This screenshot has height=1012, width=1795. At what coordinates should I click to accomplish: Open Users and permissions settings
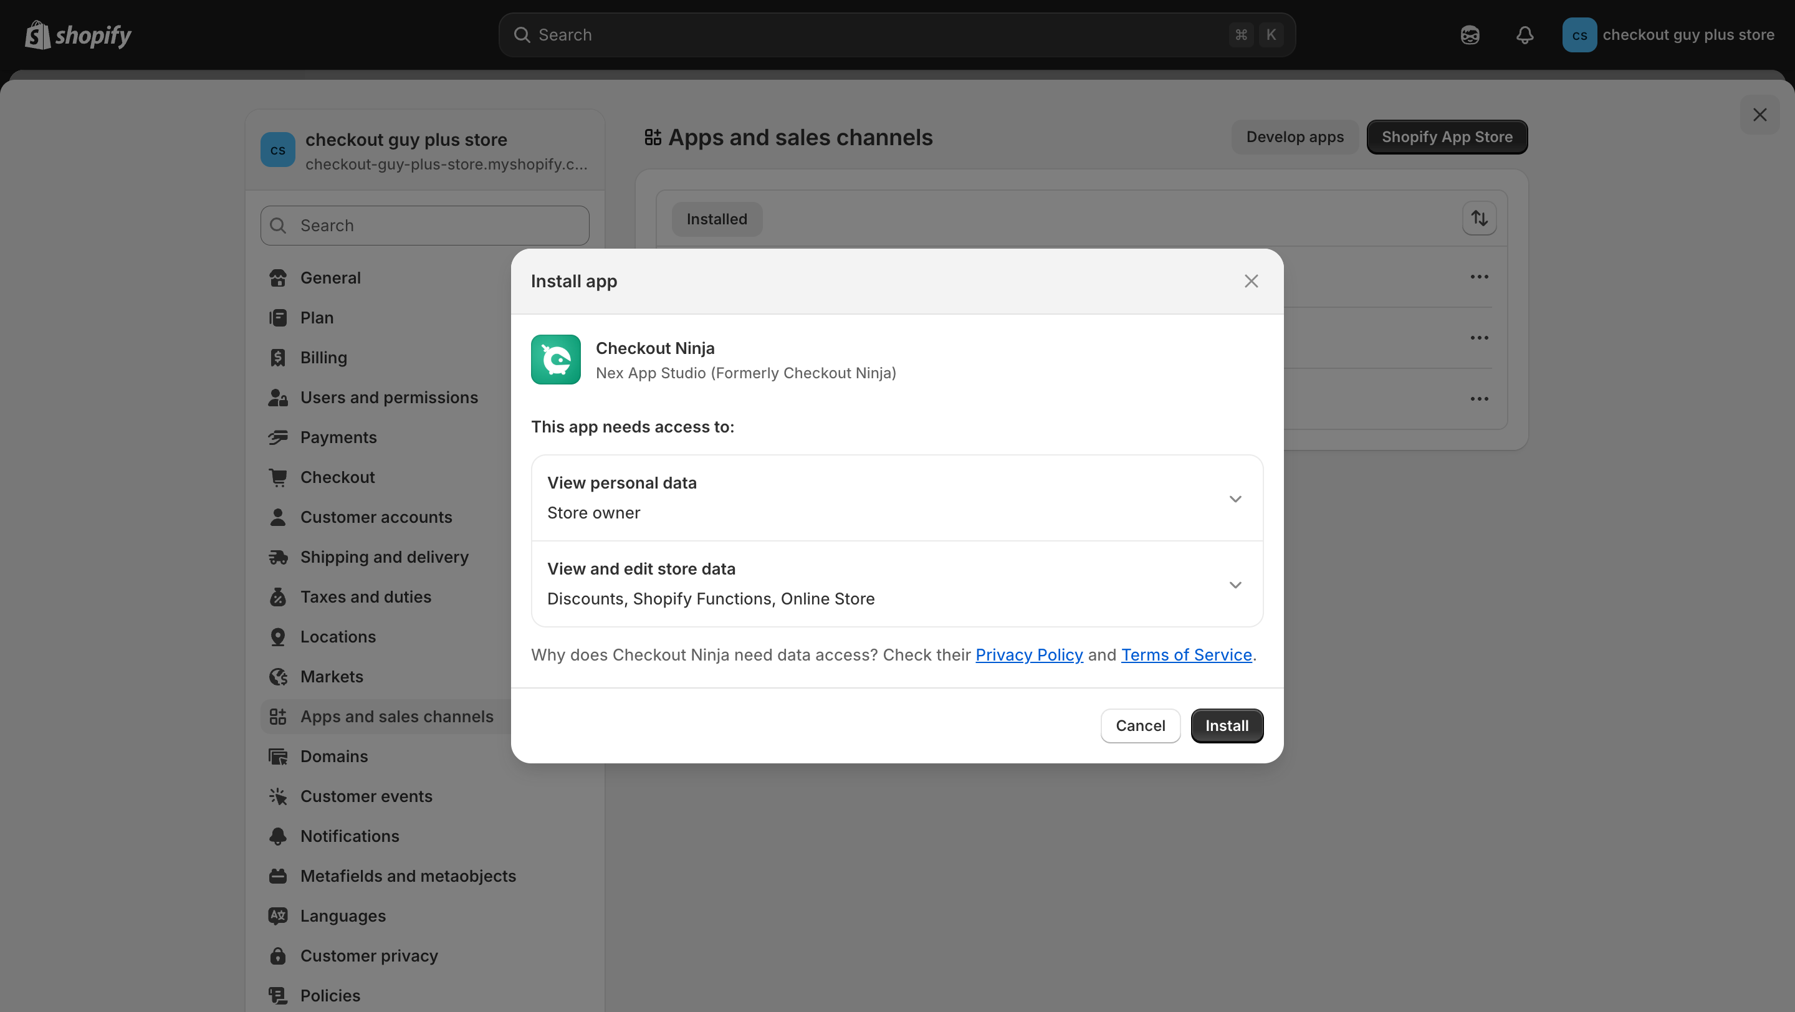pyautogui.click(x=389, y=397)
